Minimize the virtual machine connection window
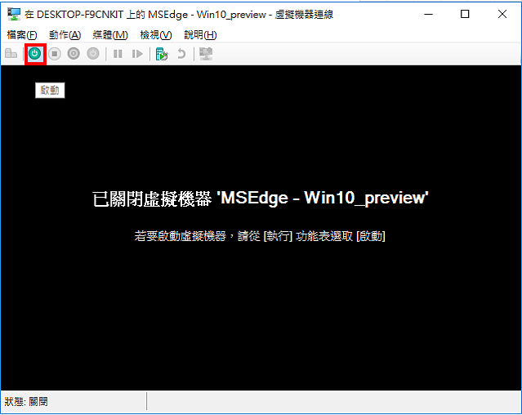 [429, 15]
